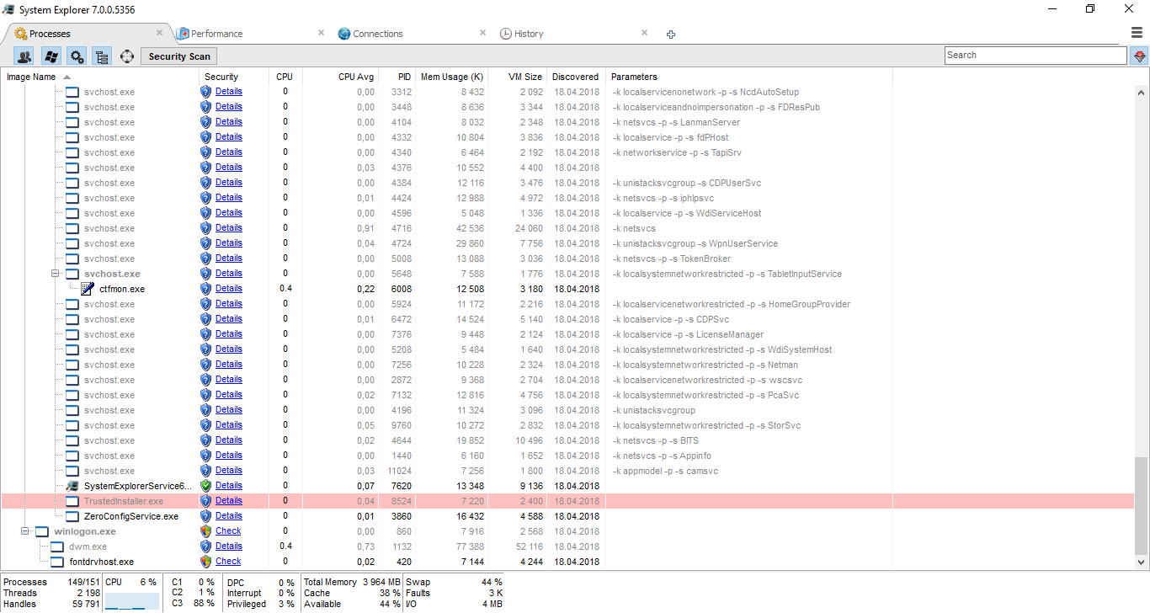The width and height of the screenshot is (1150, 613).
Task: Click blue shield icon for ZeroConfigService.exe
Action: (x=205, y=516)
